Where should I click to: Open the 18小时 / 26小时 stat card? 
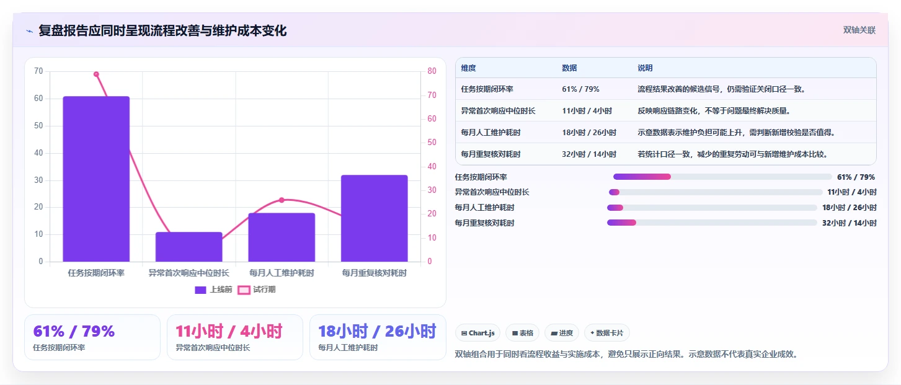(378, 337)
